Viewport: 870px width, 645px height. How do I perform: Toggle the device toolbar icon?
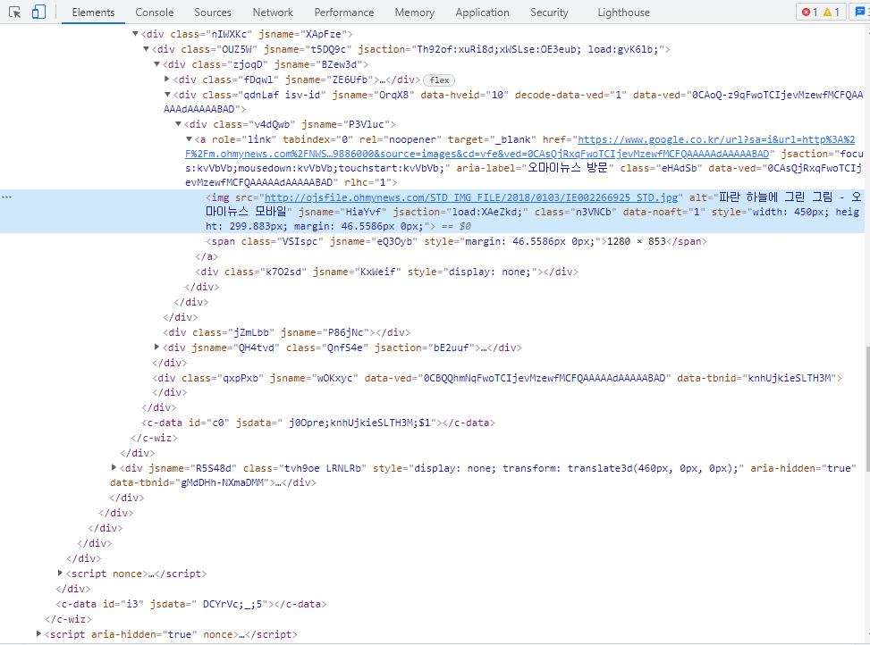(x=38, y=13)
